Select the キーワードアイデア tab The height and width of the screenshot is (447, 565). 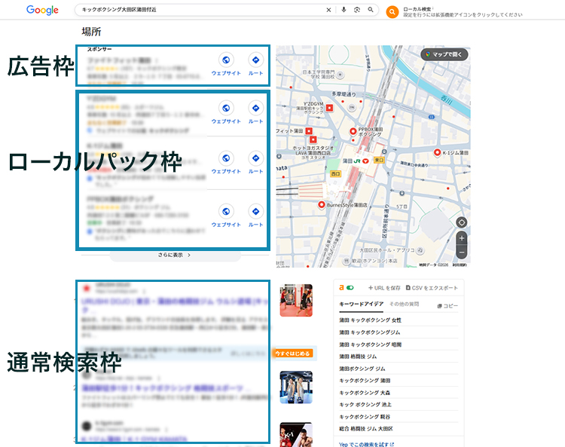[x=362, y=303]
